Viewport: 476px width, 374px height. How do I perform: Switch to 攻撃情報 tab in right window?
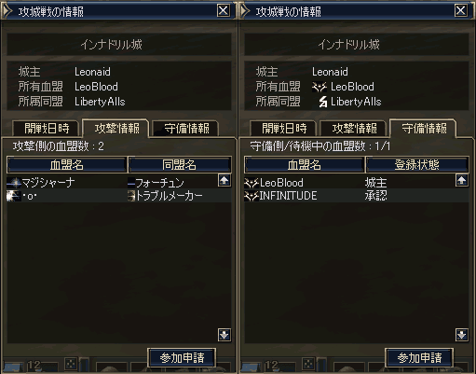[x=355, y=129]
